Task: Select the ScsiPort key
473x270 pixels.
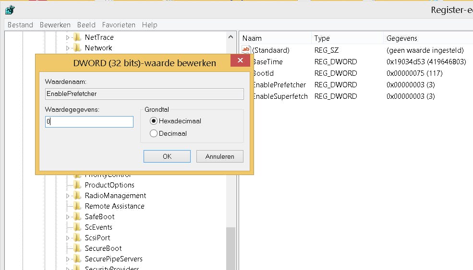Action: [x=97, y=238]
